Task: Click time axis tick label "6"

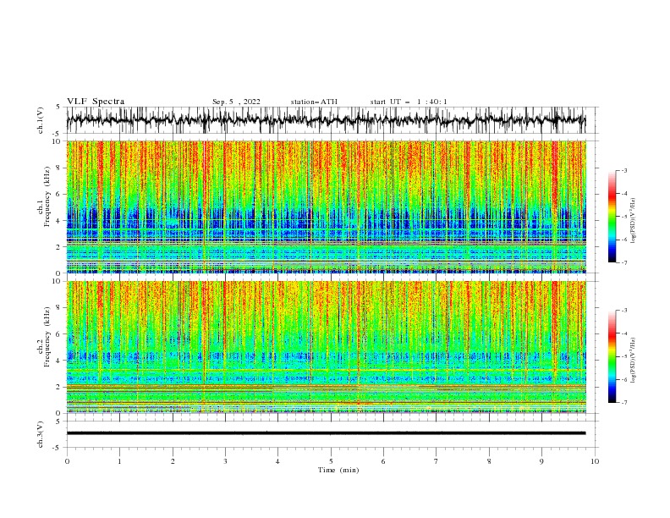Action: point(383,461)
